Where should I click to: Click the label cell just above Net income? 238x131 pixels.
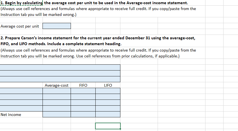tap(21, 108)
